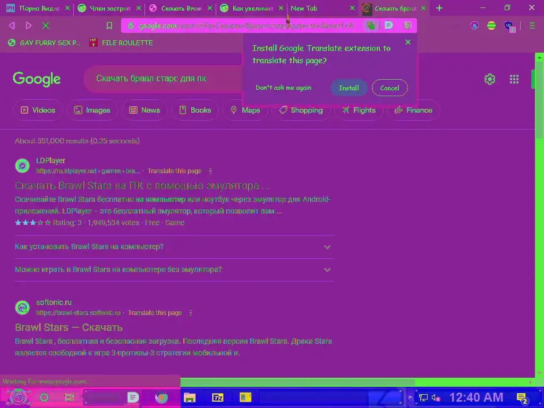Open the Windows Start button
544x408 pixels.
tap(18, 397)
